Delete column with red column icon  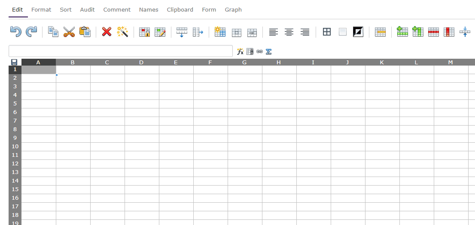click(449, 32)
